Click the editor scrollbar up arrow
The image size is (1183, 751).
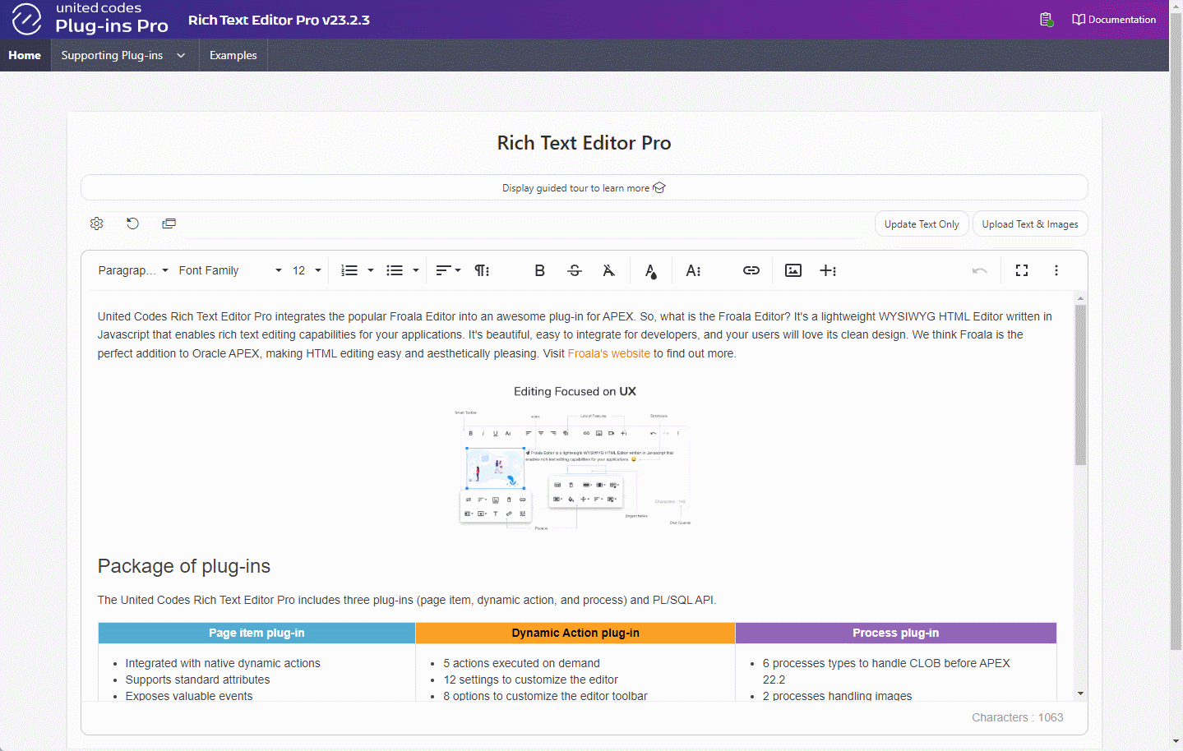[x=1080, y=298]
